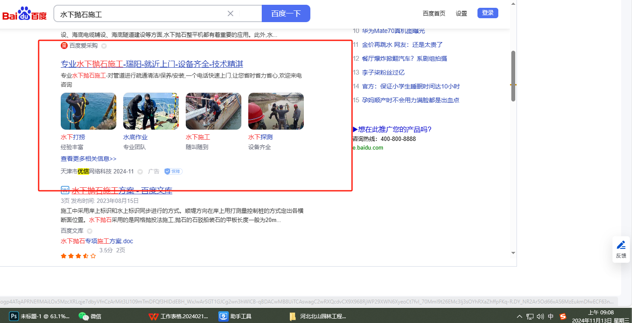Expand the dropdown arrow beside 百度爱采购

coord(104,46)
